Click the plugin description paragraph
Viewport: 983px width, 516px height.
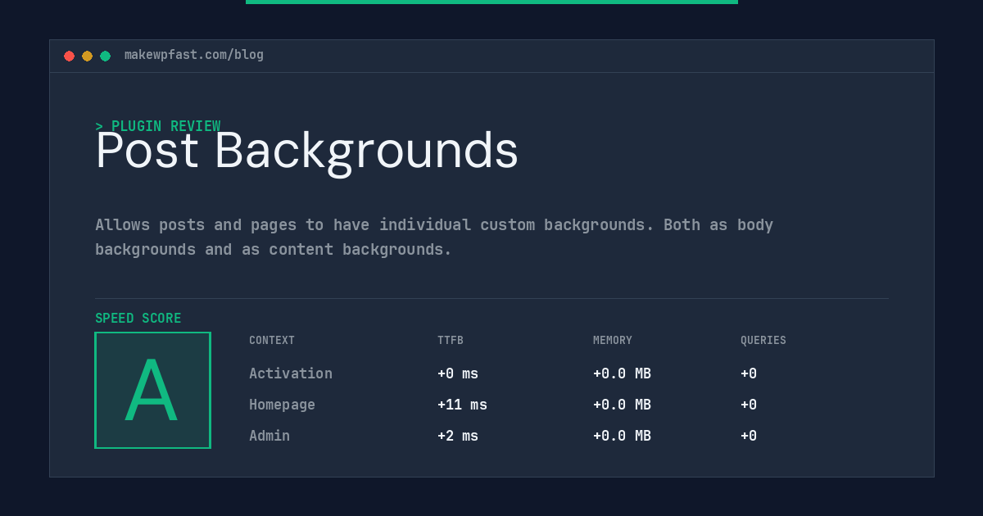click(434, 237)
